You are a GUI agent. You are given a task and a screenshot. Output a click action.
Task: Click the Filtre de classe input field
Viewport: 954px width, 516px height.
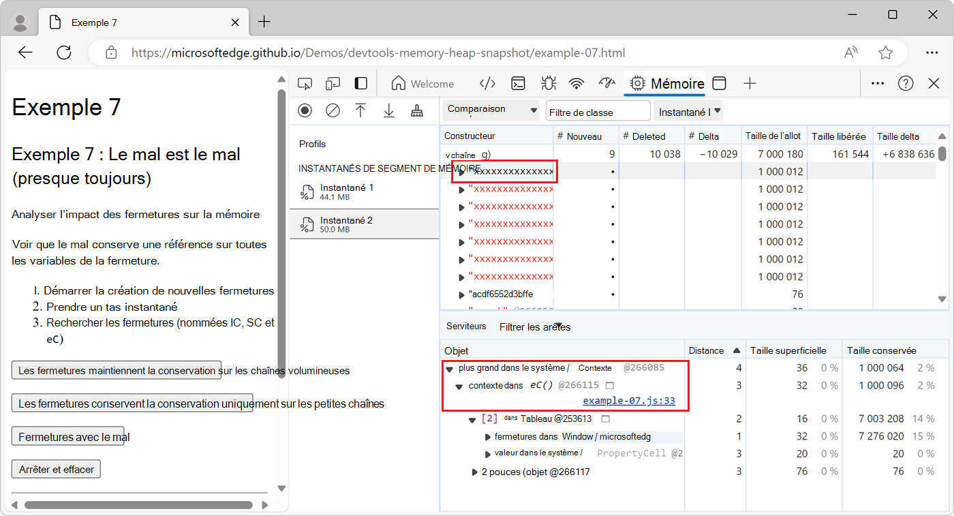click(x=598, y=111)
